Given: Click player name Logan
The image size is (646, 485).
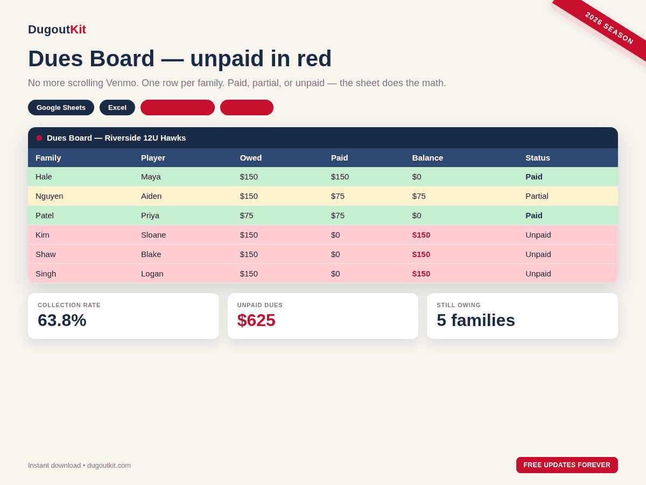Looking at the screenshot, I should click(x=152, y=273).
